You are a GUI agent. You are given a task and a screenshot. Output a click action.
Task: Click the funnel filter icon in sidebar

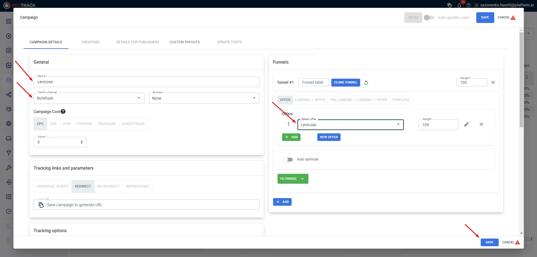[8, 153]
